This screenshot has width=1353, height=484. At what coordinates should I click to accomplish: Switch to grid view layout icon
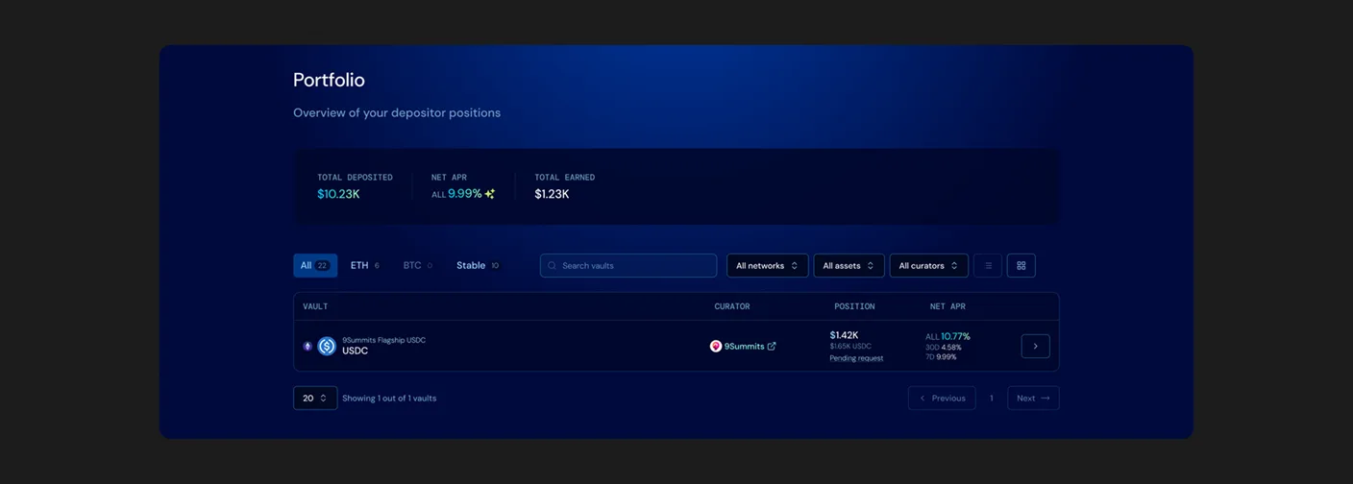1021,266
